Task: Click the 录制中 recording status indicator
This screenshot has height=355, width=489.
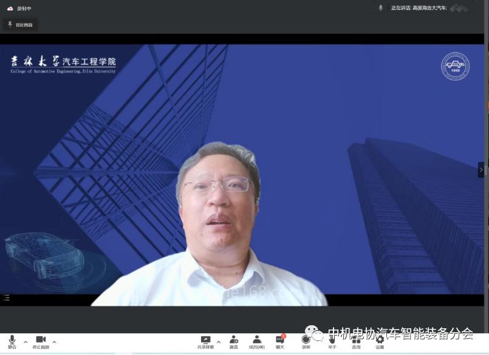Action: (19, 8)
